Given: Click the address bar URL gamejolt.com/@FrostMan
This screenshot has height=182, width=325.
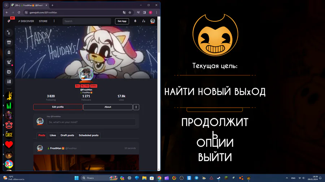Looking at the screenshot, I should click(43, 13).
